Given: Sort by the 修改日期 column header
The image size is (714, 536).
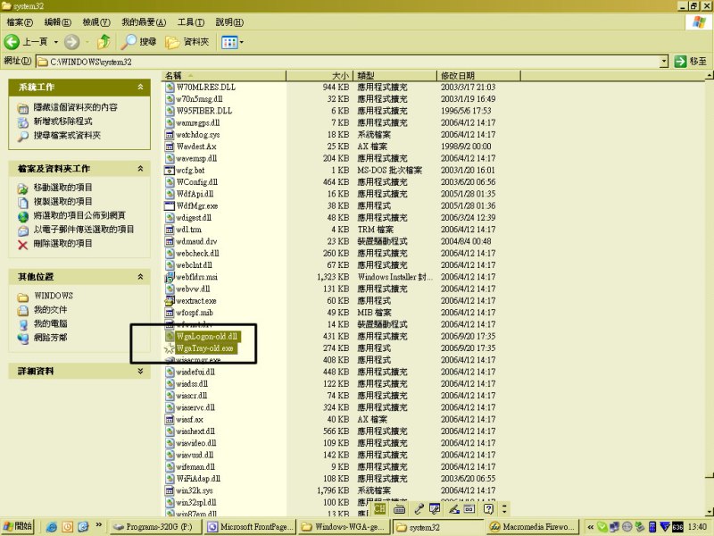Looking at the screenshot, I should click(478, 76).
